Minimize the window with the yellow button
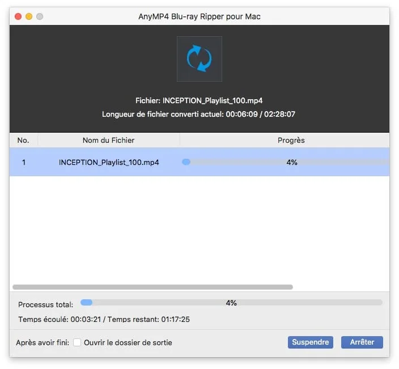This screenshot has height=369, width=399. (x=29, y=16)
